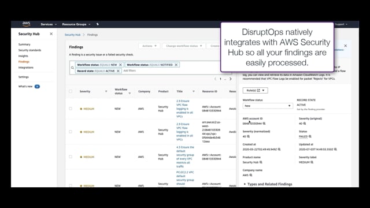Filter by Severity (original) magnifier icon
The height and width of the screenshot is (208, 370).
pos(305,123)
